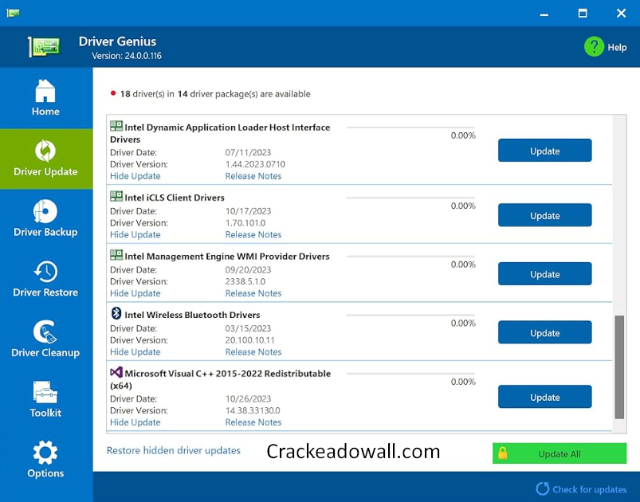Hide Update for Intel Management Engine WMI
Screen dimensions: 640x502
click(x=135, y=293)
